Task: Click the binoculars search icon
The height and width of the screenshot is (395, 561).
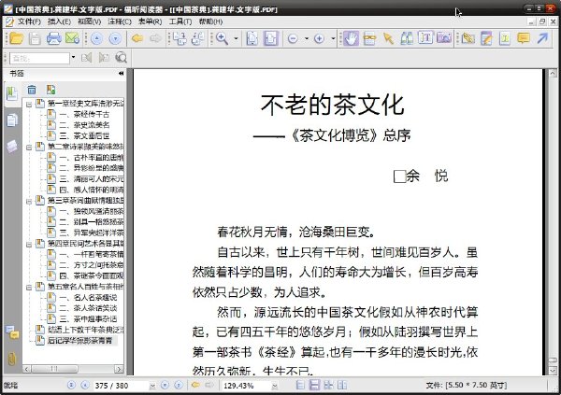Action: tap(407, 38)
